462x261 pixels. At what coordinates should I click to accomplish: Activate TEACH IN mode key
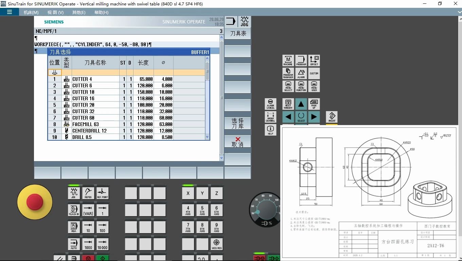tap(74, 210)
